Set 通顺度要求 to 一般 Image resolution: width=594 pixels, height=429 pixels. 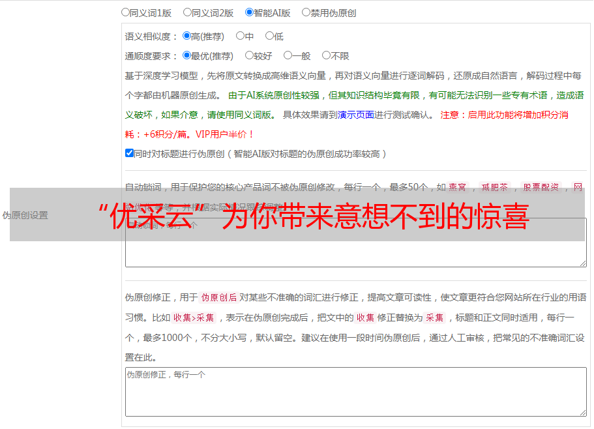click(288, 55)
